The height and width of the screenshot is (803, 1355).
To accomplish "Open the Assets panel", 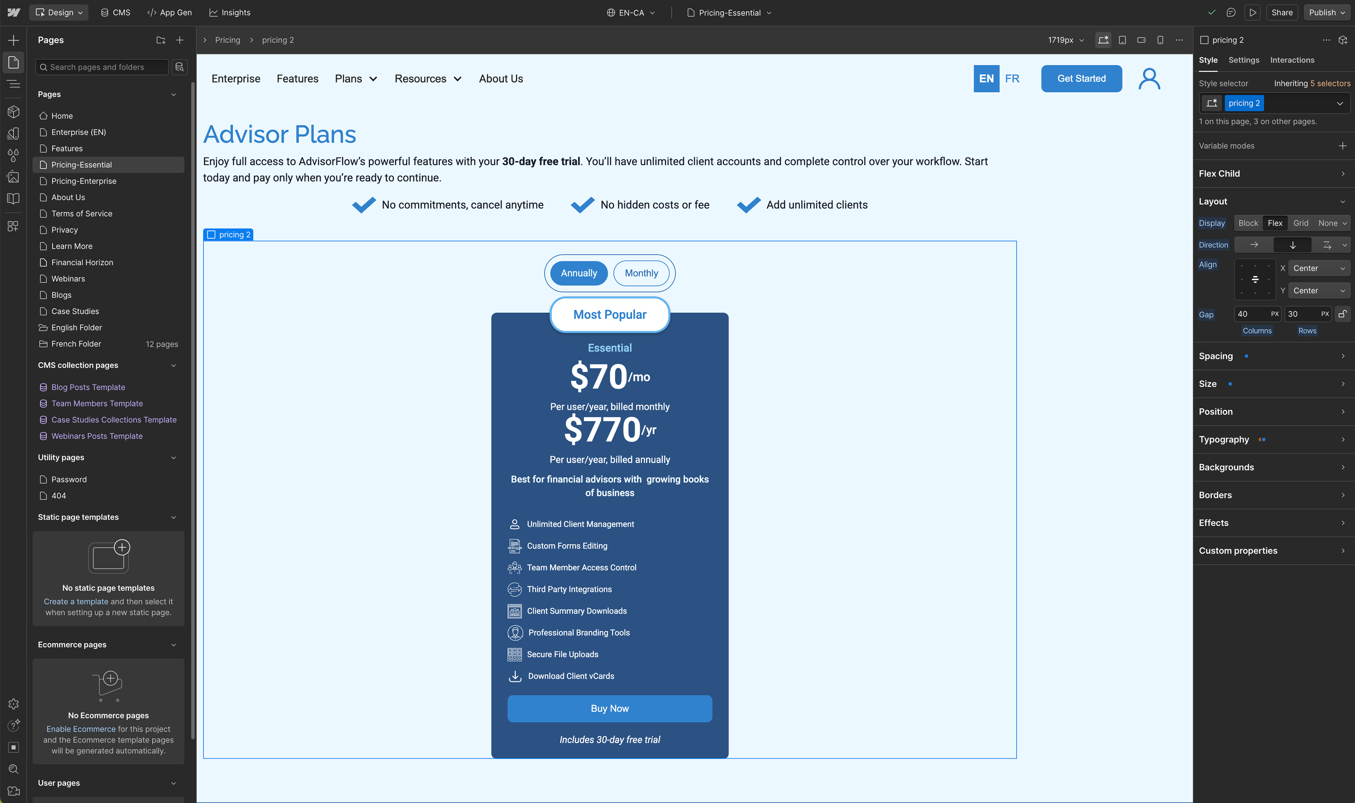I will click(x=13, y=177).
